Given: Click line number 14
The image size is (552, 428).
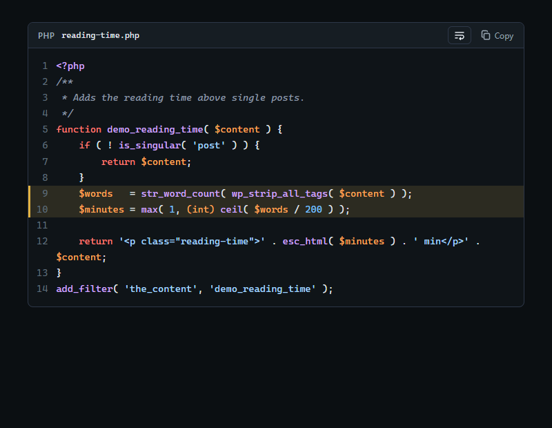Looking at the screenshot, I should coord(42,289).
